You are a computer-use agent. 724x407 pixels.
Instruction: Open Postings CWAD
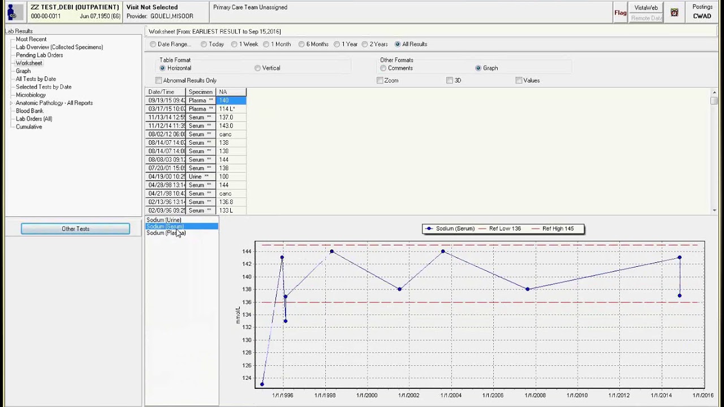[x=703, y=12]
